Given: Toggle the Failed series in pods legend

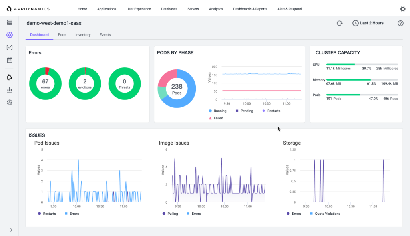Looking at the screenshot, I should pos(216,118).
